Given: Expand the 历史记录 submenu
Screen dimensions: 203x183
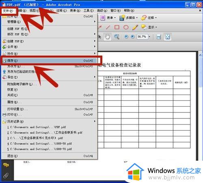Looking at the screenshot, I should 49,121.
